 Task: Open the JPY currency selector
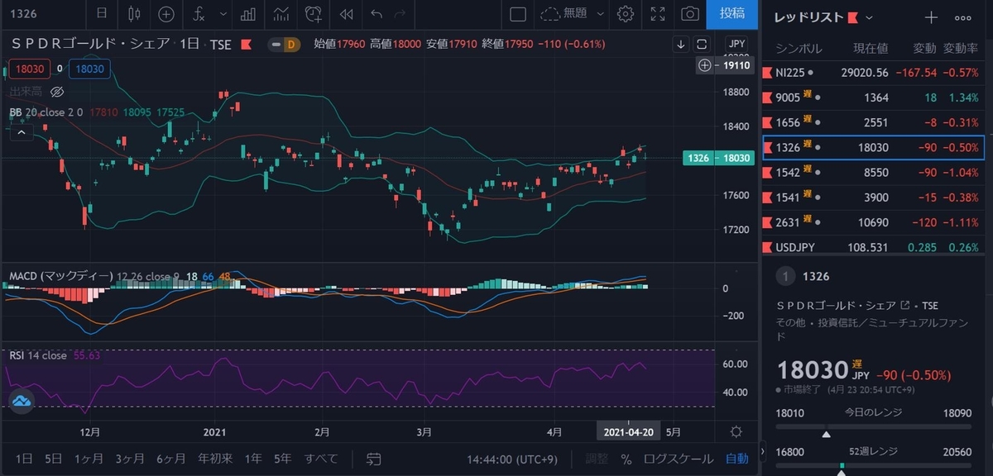coord(736,44)
